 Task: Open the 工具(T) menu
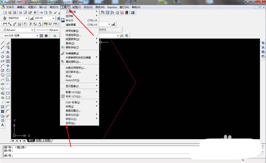point(65,7)
